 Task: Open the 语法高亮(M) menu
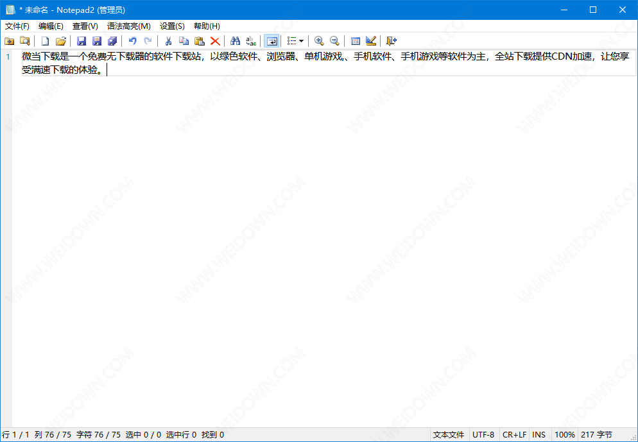128,26
